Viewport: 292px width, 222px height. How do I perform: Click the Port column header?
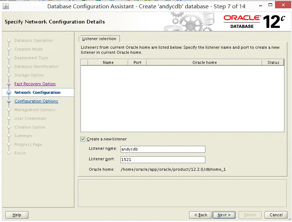tap(137, 62)
